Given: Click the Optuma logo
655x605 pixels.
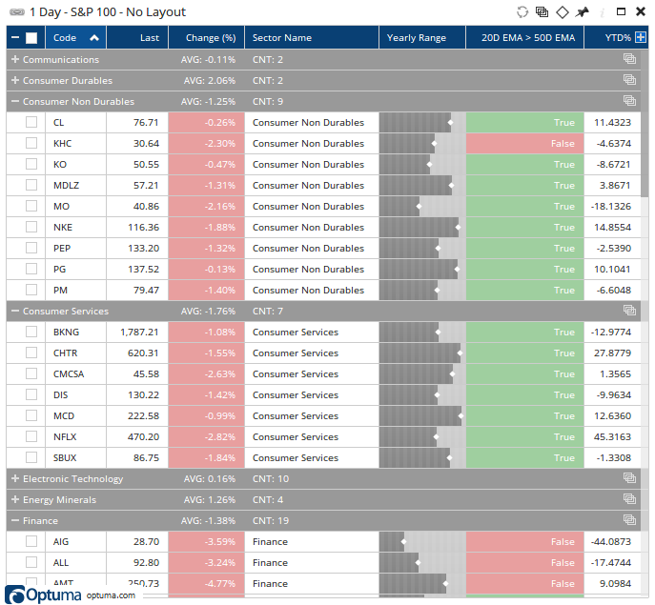Looking at the screenshot, I should click(x=43, y=595).
